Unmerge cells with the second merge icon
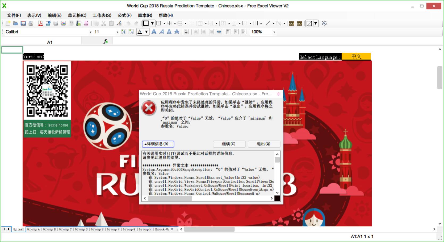The height and width of the screenshot is (242, 444). [x=299, y=23]
